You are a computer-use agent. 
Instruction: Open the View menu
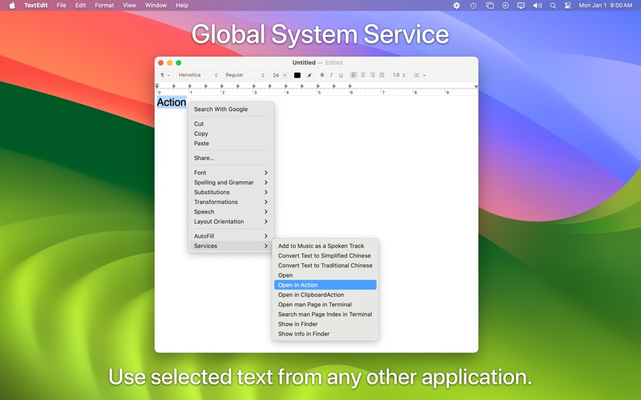pyautogui.click(x=129, y=5)
